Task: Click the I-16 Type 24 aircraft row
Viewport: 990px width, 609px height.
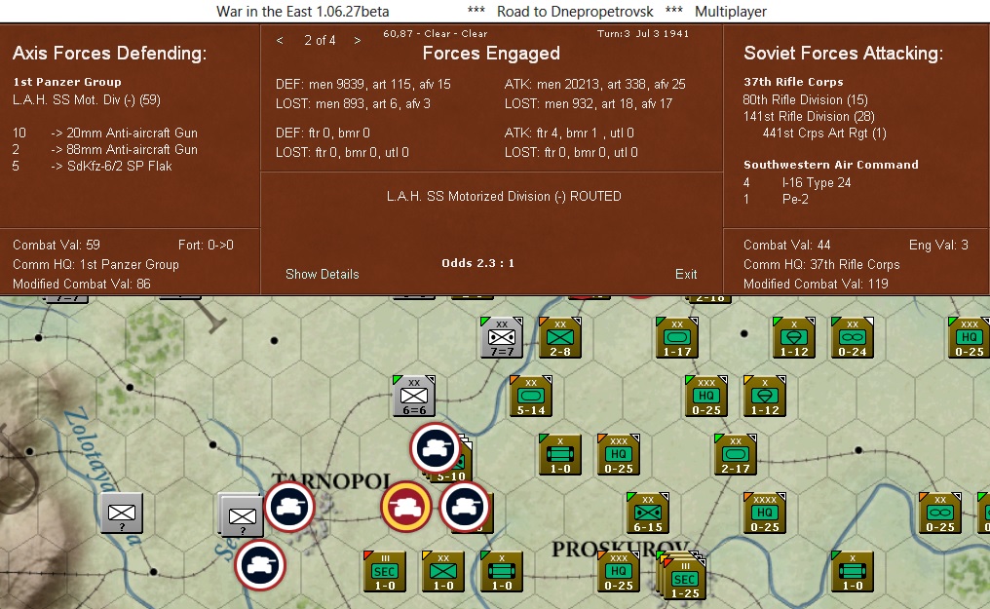Action: point(797,182)
